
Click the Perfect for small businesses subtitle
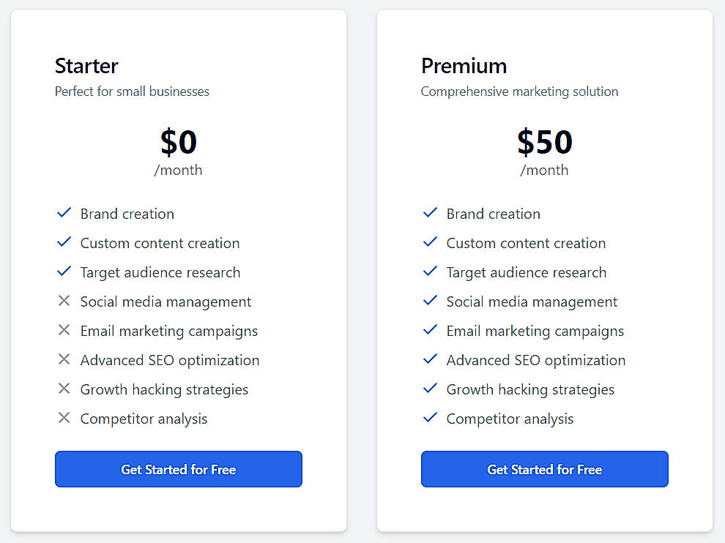pos(132,91)
